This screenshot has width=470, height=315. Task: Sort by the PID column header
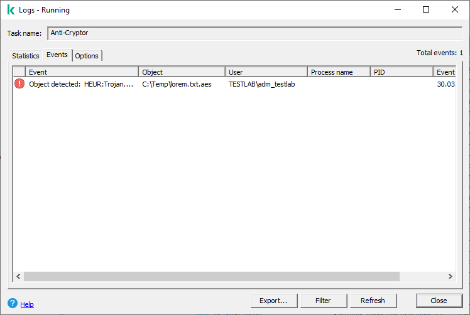(402, 72)
